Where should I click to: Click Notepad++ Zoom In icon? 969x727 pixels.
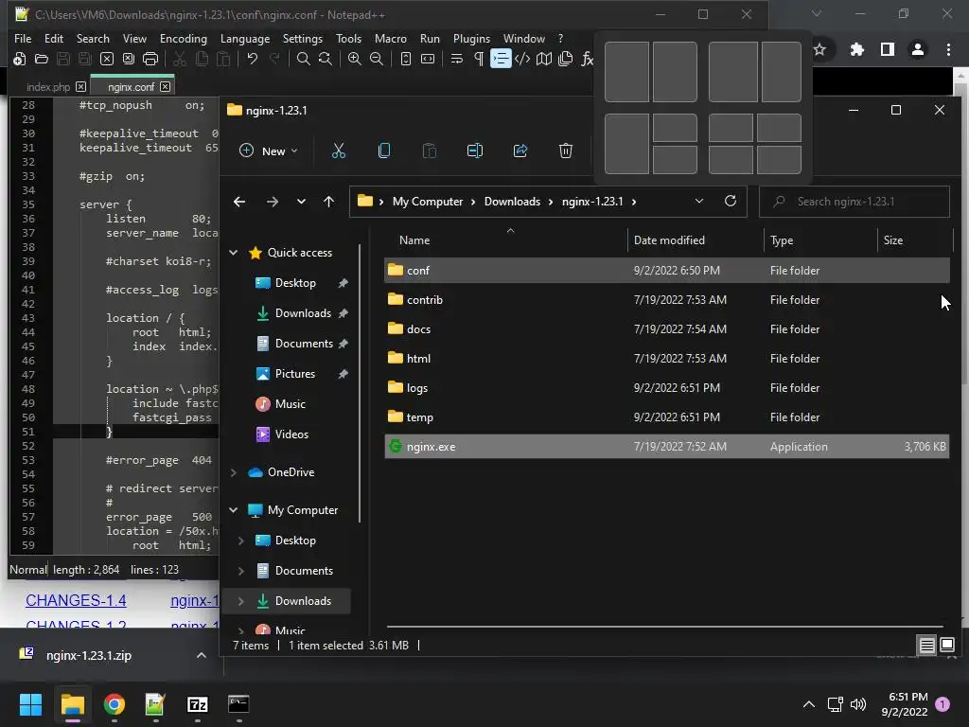pyautogui.click(x=354, y=59)
